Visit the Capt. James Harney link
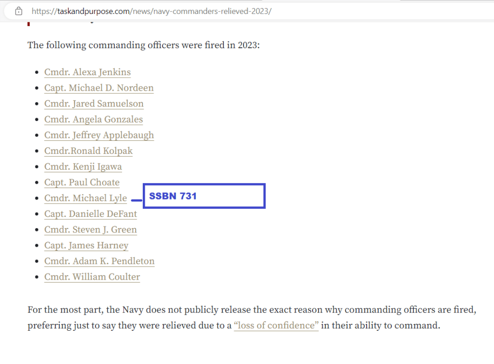 point(86,245)
